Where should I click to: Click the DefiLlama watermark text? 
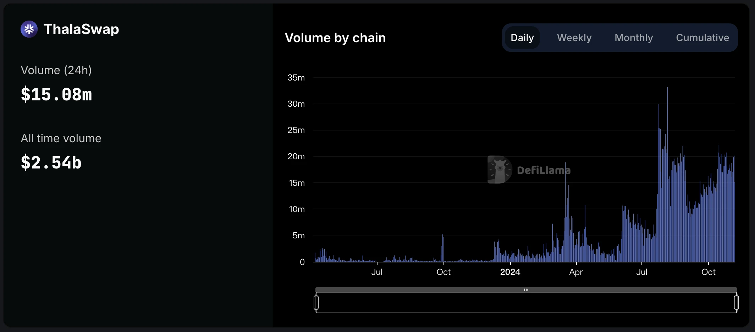544,170
